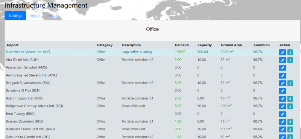301x139 pixels.
Task: Show info for Boston Logan Intl.
Action: tap(290, 99)
